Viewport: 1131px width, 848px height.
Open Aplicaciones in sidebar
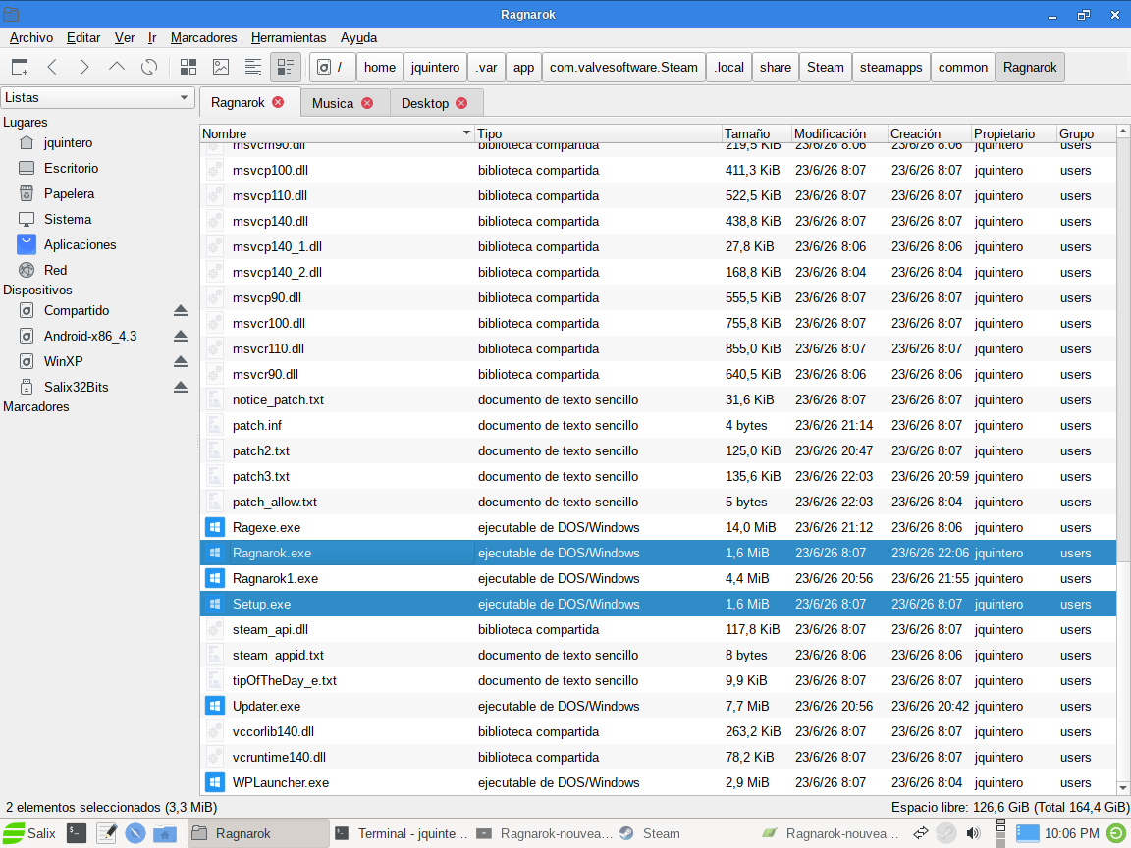80,245
